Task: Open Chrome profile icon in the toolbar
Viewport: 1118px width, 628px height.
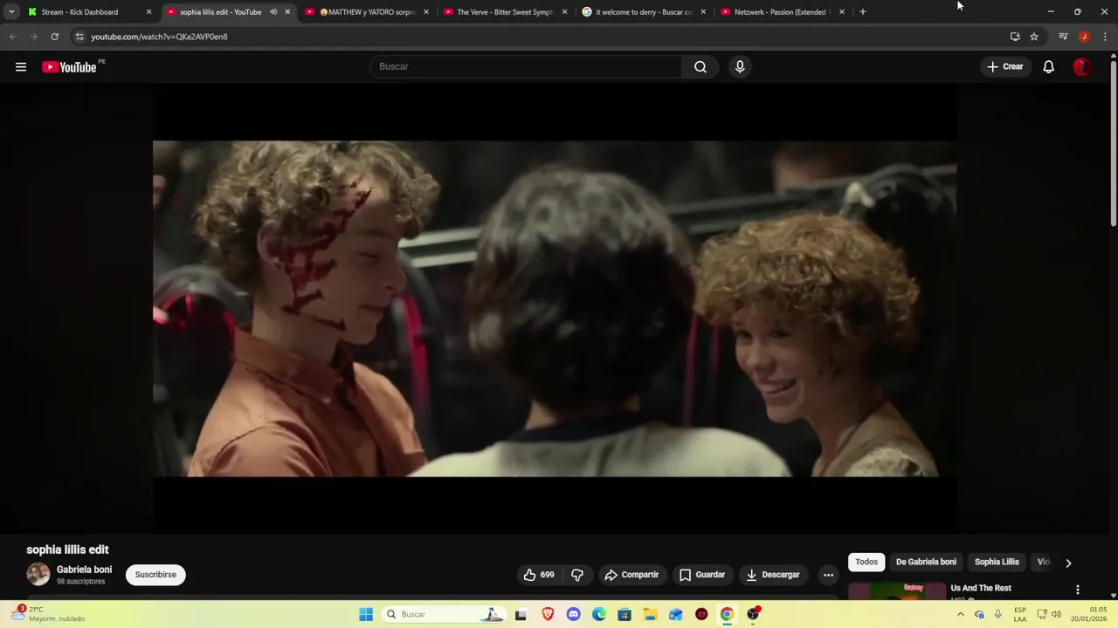Action: coord(1084,37)
